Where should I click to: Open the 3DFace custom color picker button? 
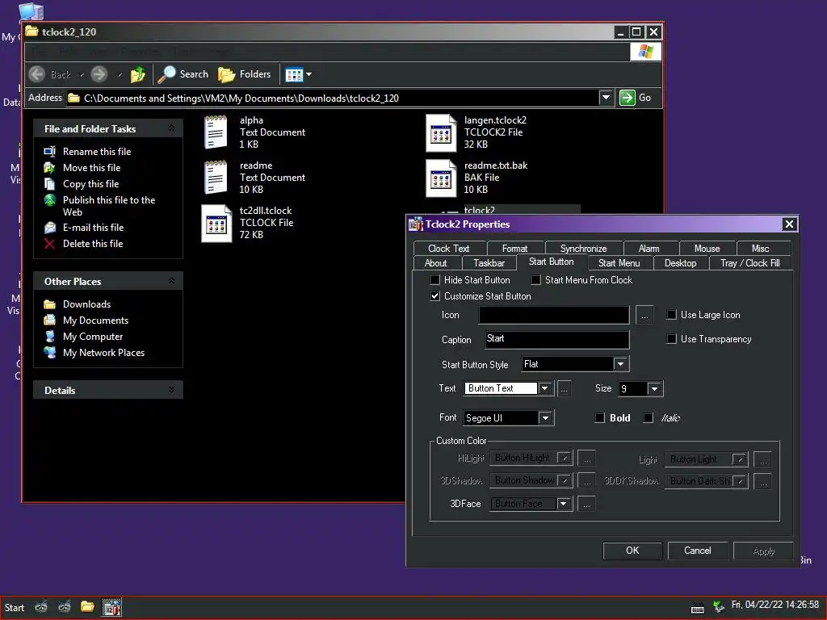586,504
